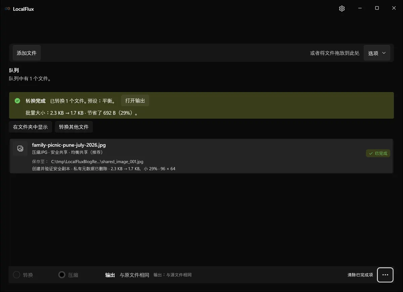
Task: Click the 已完成 status badge
Action: coord(378,154)
